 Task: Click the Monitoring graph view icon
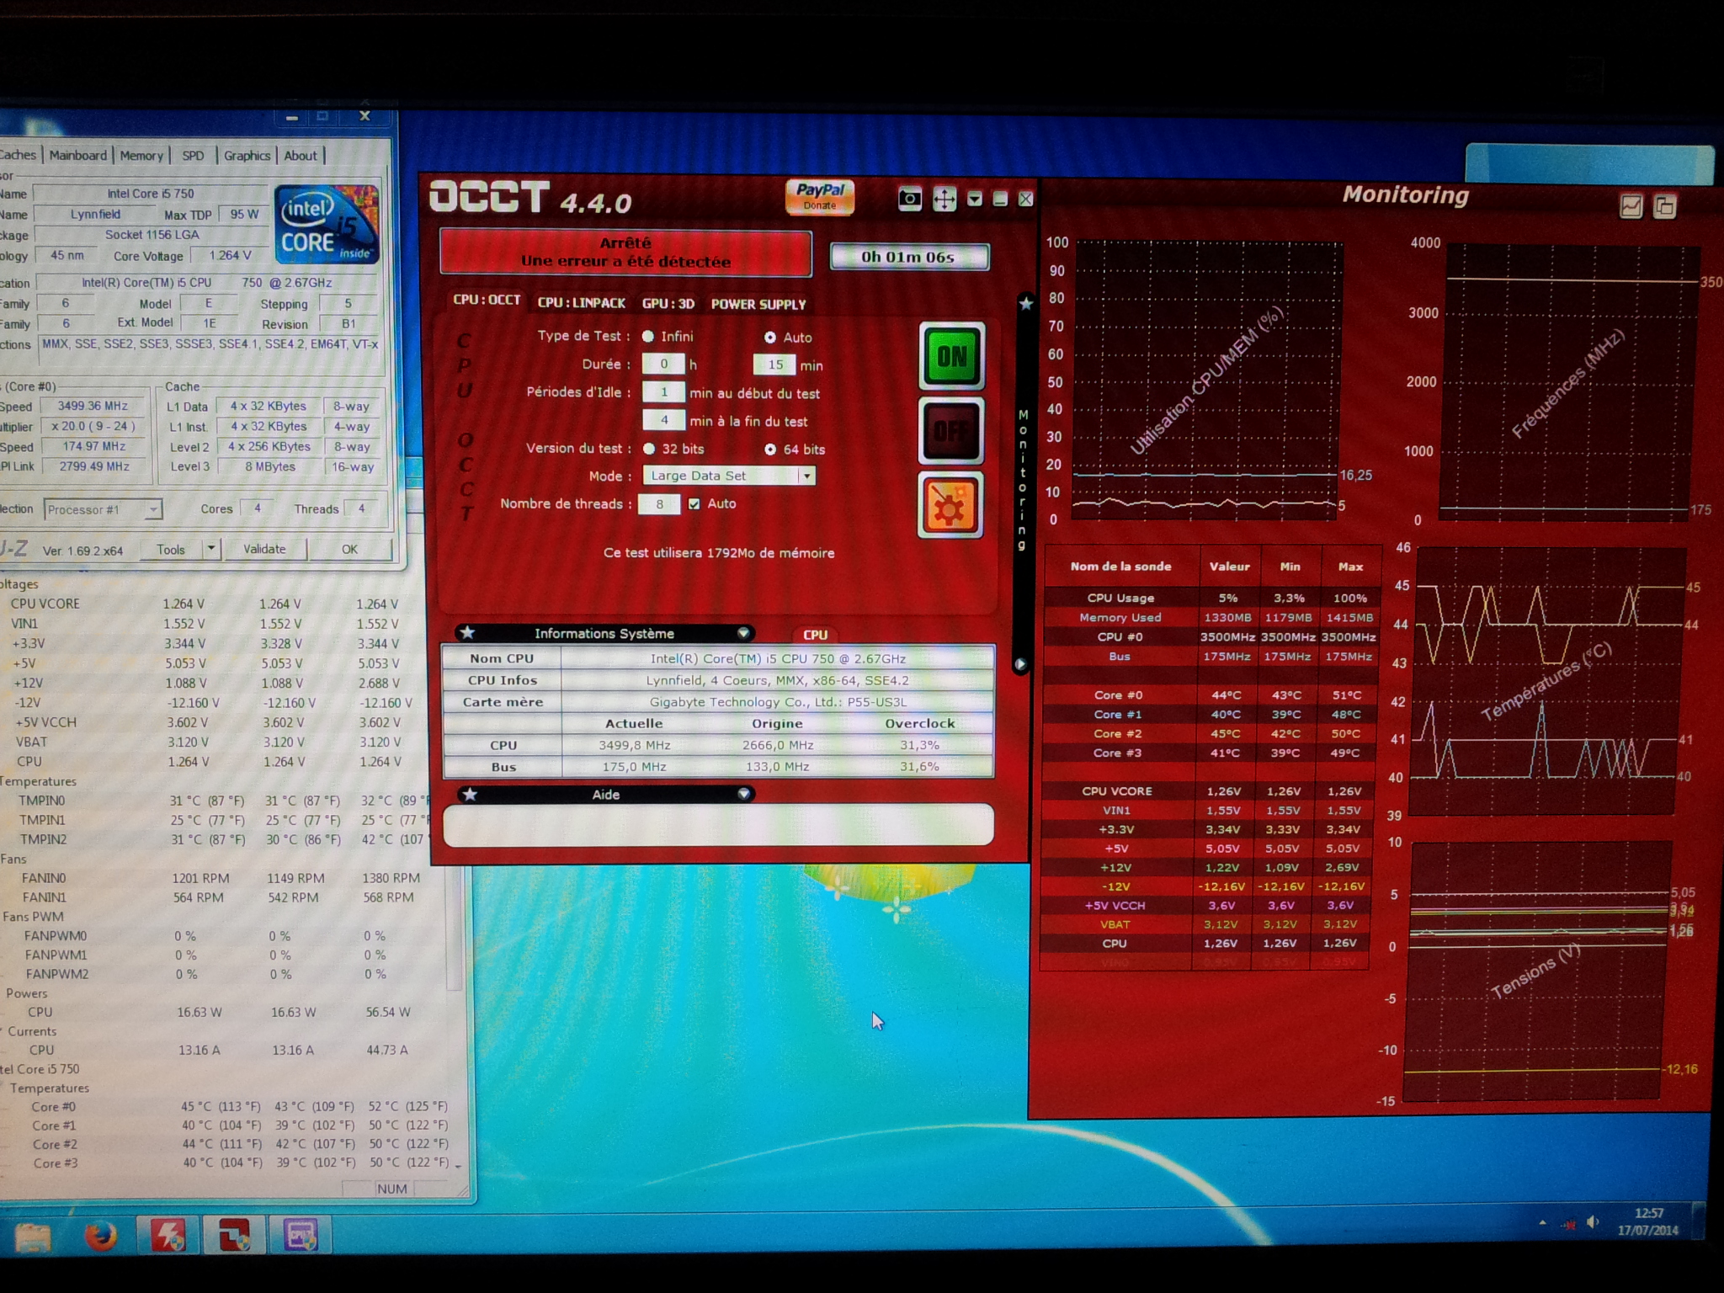click(x=1631, y=206)
